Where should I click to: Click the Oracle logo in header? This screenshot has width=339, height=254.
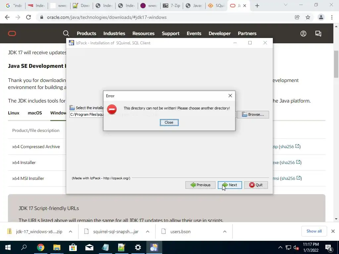point(12,33)
